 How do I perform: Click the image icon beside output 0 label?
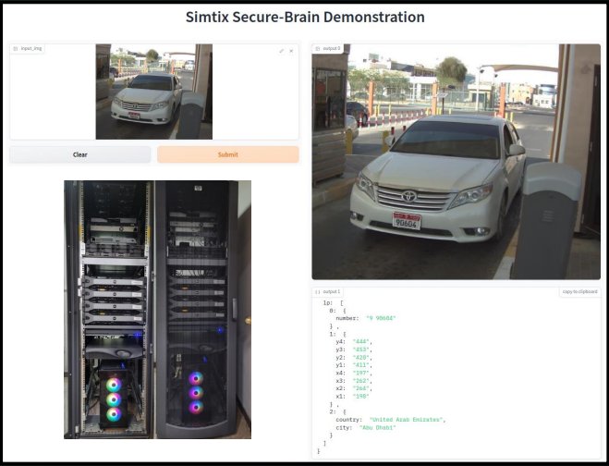tap(318, 49)
